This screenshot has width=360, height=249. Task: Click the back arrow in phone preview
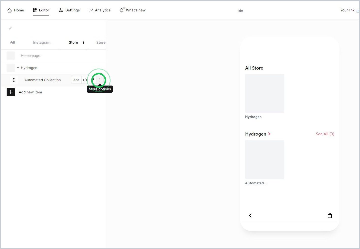click(250, 215)
